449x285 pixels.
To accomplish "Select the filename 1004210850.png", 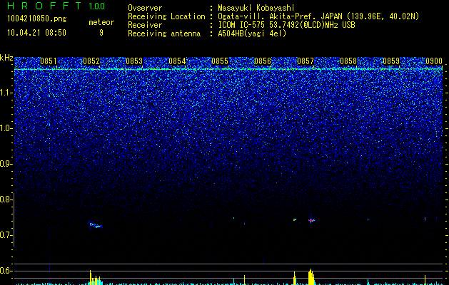I will (x=37, y=19).
